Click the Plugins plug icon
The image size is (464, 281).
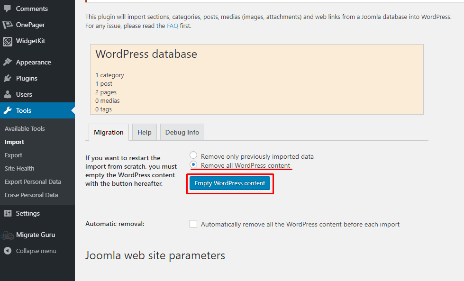(x=8, y=78)
